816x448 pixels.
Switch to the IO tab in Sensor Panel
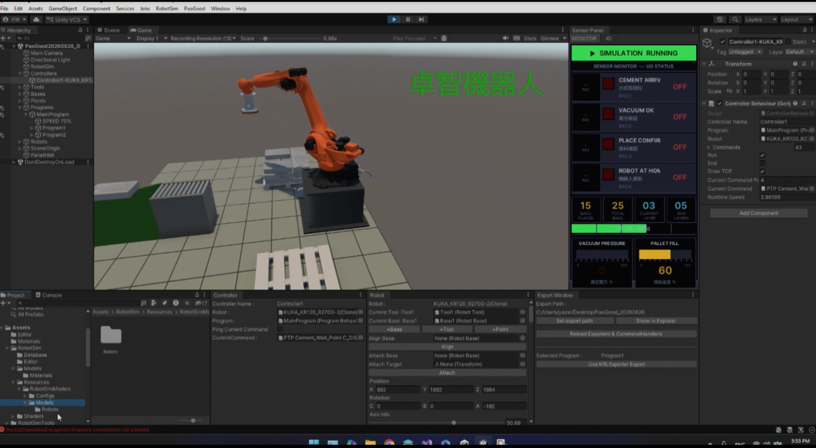(608, 38)
